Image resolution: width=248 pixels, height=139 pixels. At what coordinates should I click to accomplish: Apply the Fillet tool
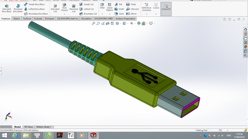[102, 6]
